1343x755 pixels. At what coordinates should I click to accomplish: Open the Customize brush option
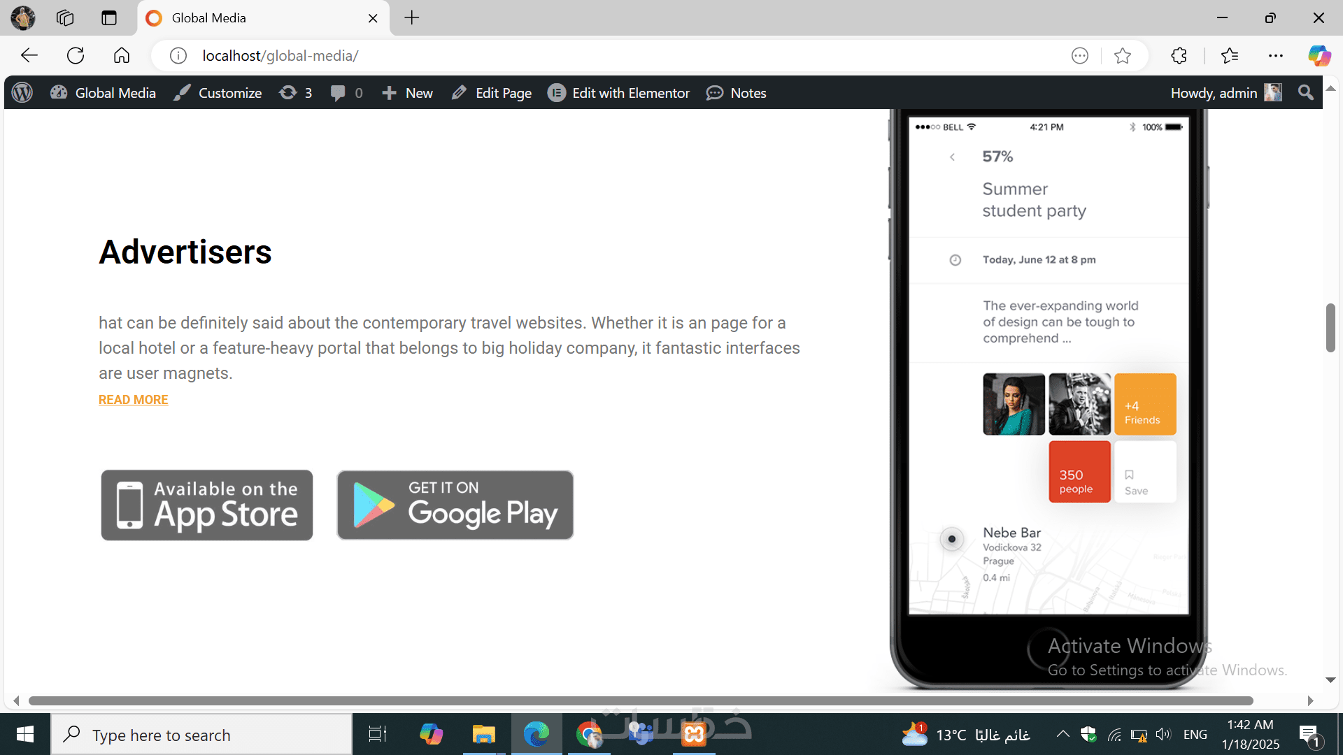coord(218,93)
